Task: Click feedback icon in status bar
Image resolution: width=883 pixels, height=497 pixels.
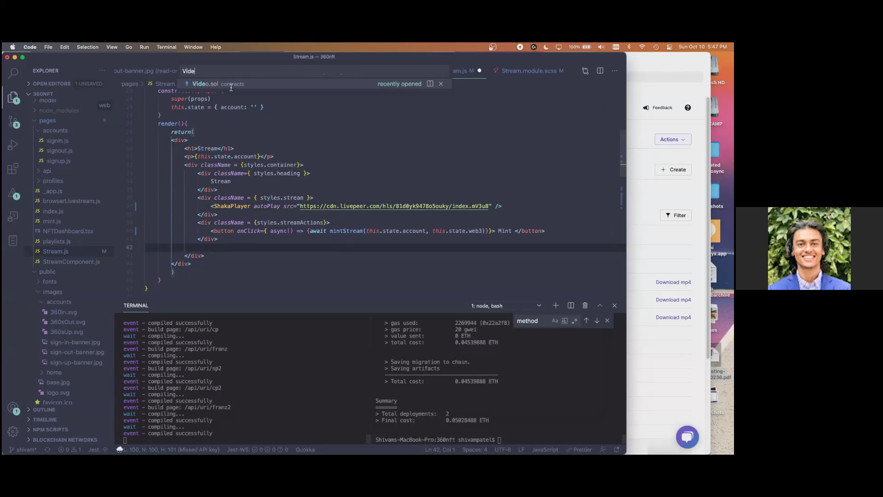Action: (603, 450)
